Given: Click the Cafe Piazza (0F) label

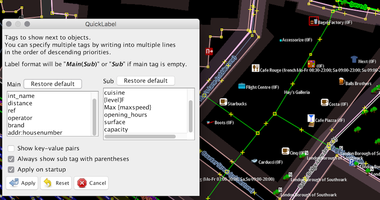Looking at the screenshot, I should point(330,120).
